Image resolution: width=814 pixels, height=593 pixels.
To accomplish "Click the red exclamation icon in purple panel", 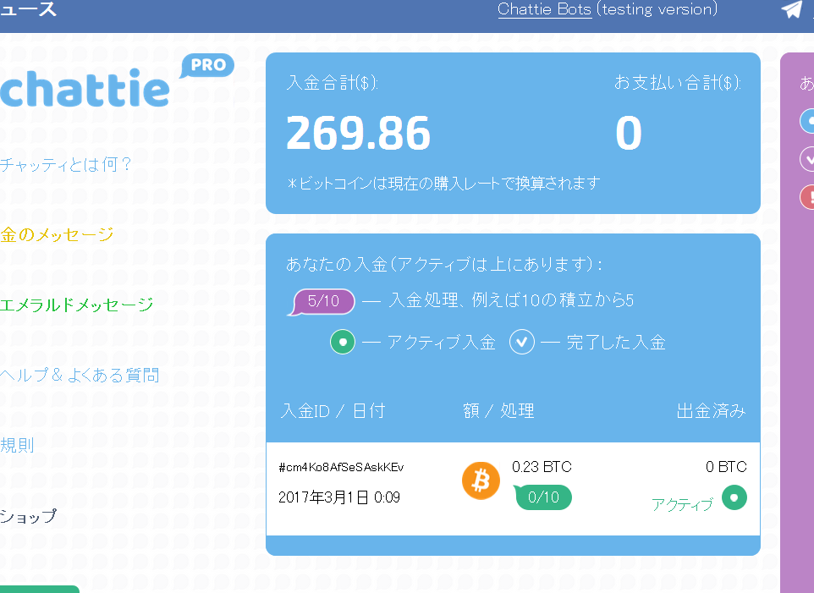I will coord(807,197).
